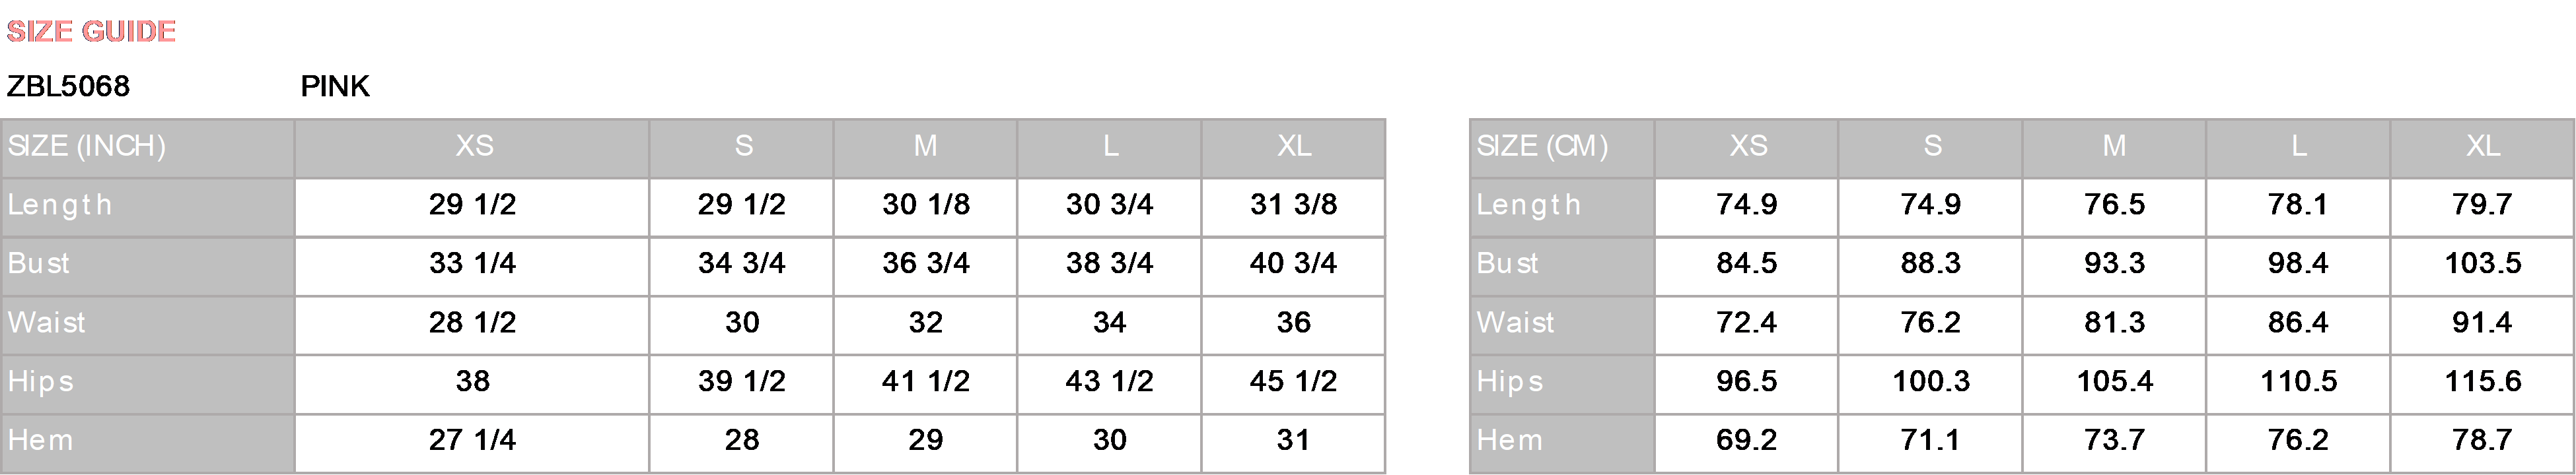Click the XS column in inch table
Viewport: 2576px width, 475px height.
pyautogui.click(x=474, y=146)
